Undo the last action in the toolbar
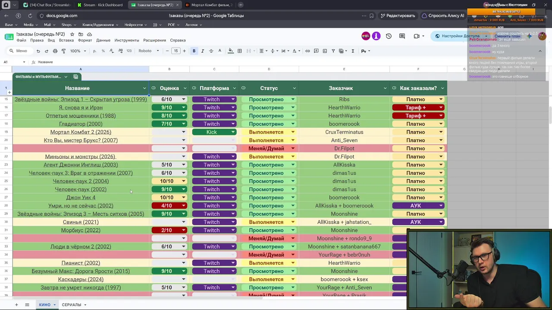The width and height of the screenshot is (552, 310). (38, 51)
